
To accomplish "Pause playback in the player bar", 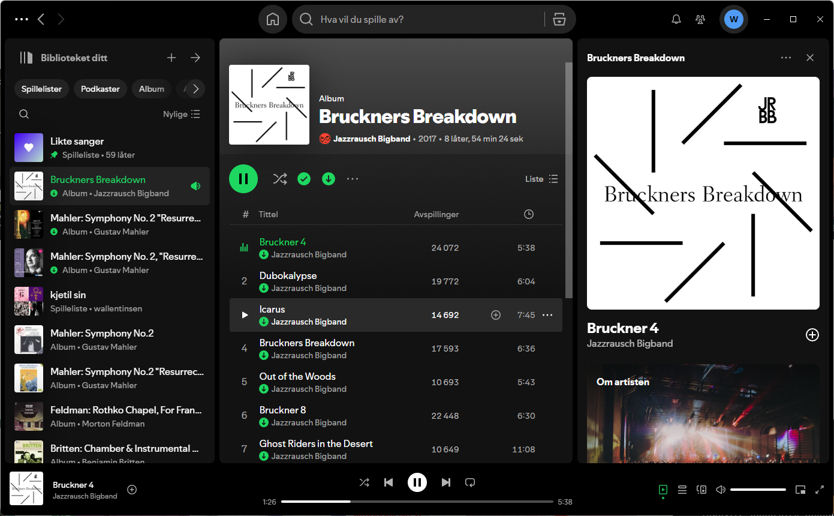I will pyautogui.click(x=417, y=482).
